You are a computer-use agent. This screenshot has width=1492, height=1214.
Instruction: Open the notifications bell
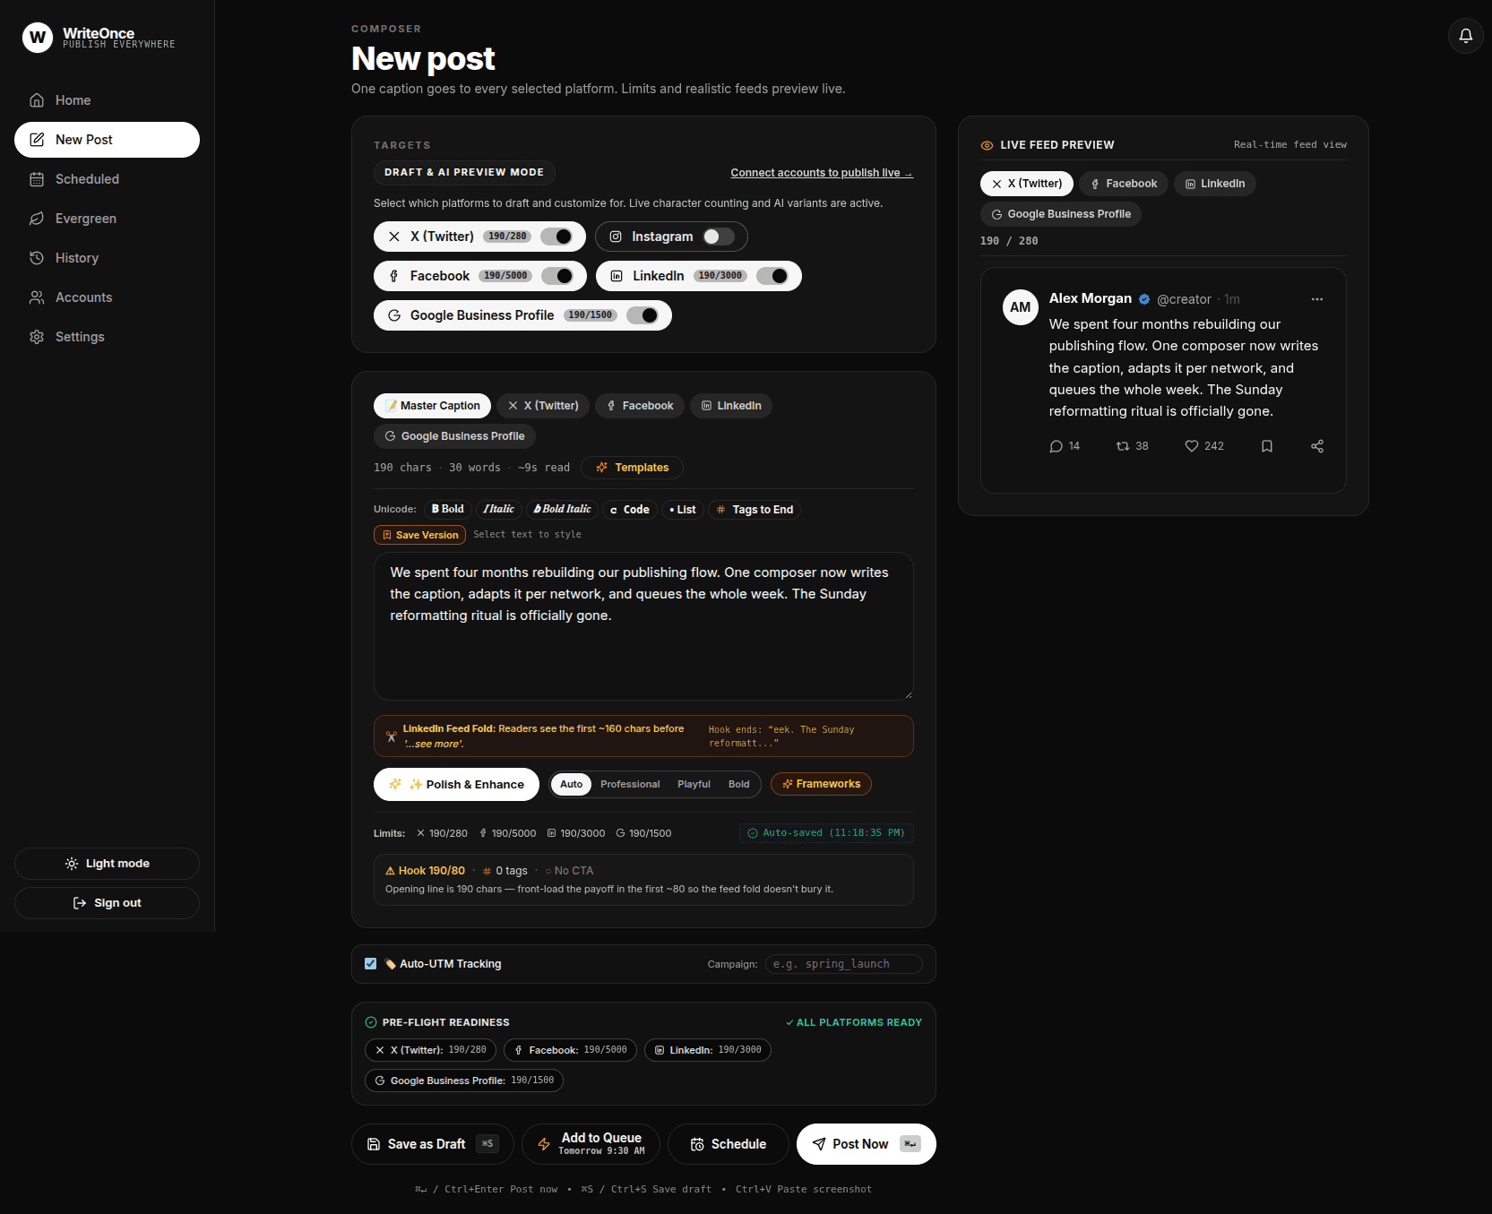[x=1466, y=36]
